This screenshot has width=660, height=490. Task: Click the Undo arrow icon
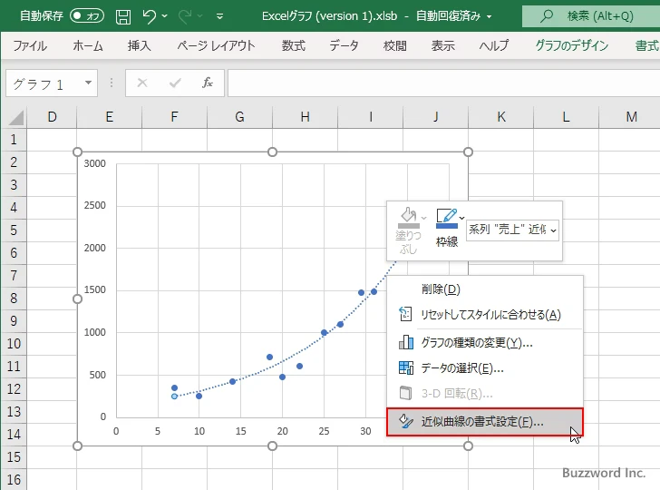point(150,15)
